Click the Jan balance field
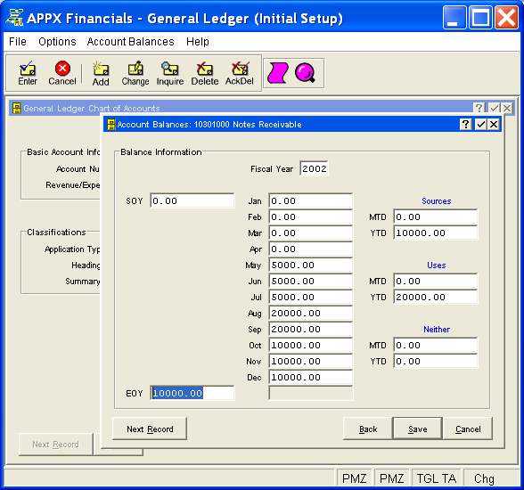Image resolution: width=524 pixels, height=490 pixels. point(310,200)
